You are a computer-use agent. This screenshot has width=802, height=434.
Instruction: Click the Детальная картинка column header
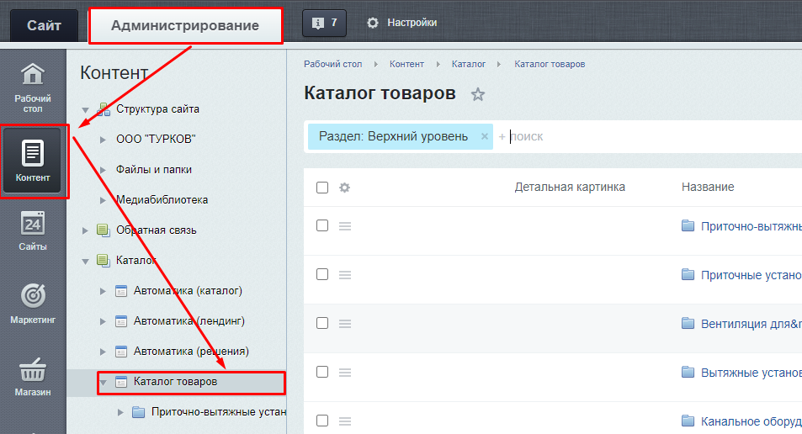570,187
